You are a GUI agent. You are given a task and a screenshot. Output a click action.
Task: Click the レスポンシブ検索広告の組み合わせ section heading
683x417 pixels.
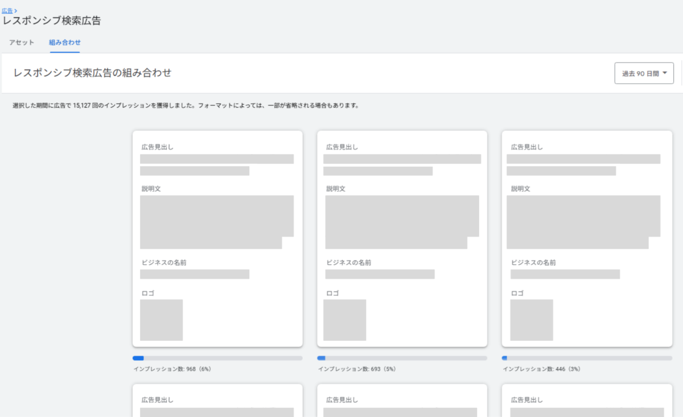[x=92, y=73]
